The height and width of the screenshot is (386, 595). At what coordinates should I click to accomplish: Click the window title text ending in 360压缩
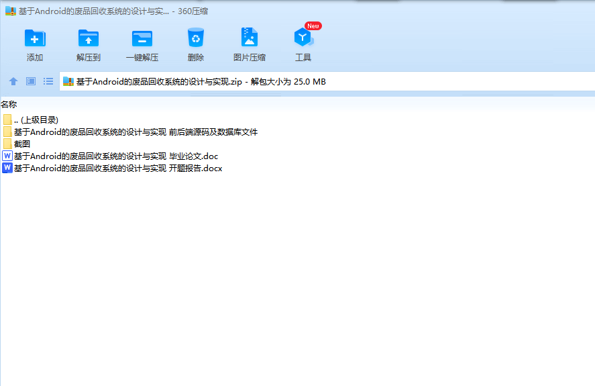(x=113, y=11)
